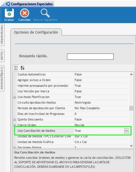Select the Opciones de Configuración tab
The image size is (136, 172).
36,32
